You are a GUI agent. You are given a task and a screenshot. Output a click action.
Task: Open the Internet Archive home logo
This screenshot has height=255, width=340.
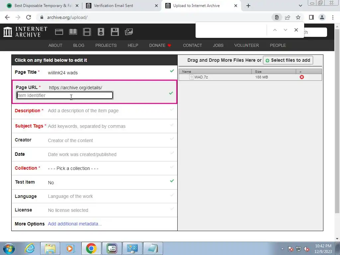pyautogui.click(x=25, y=32)
